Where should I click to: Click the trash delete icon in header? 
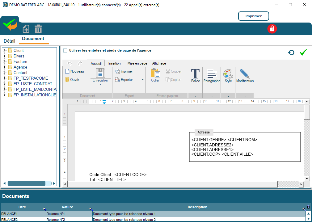(38, 29)
